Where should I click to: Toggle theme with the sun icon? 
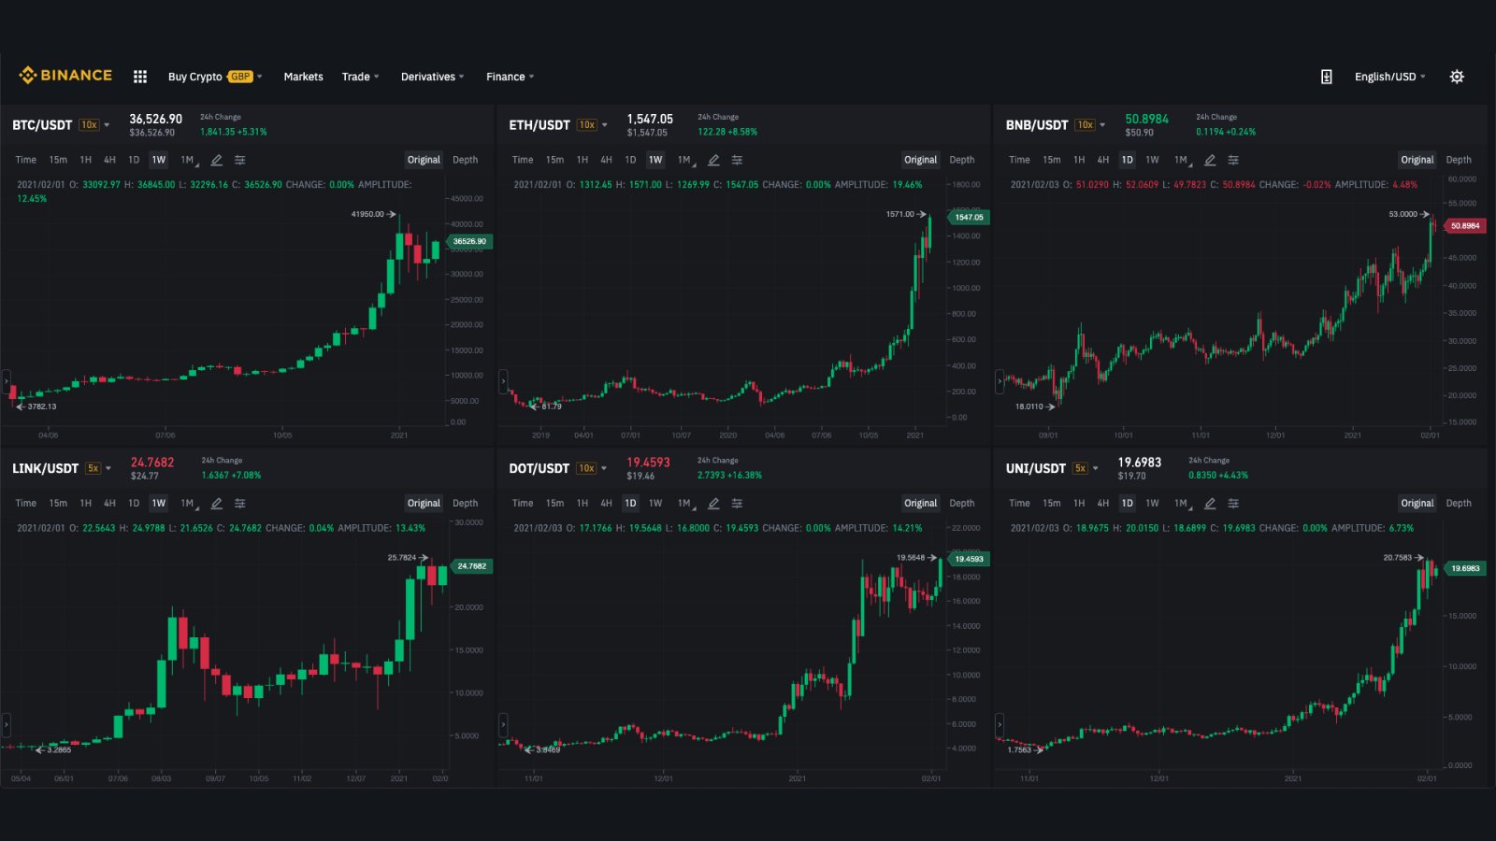tap(1457, 77)
